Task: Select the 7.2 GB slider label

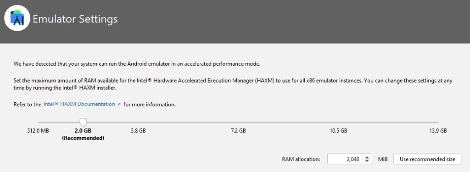Action: 239,131
